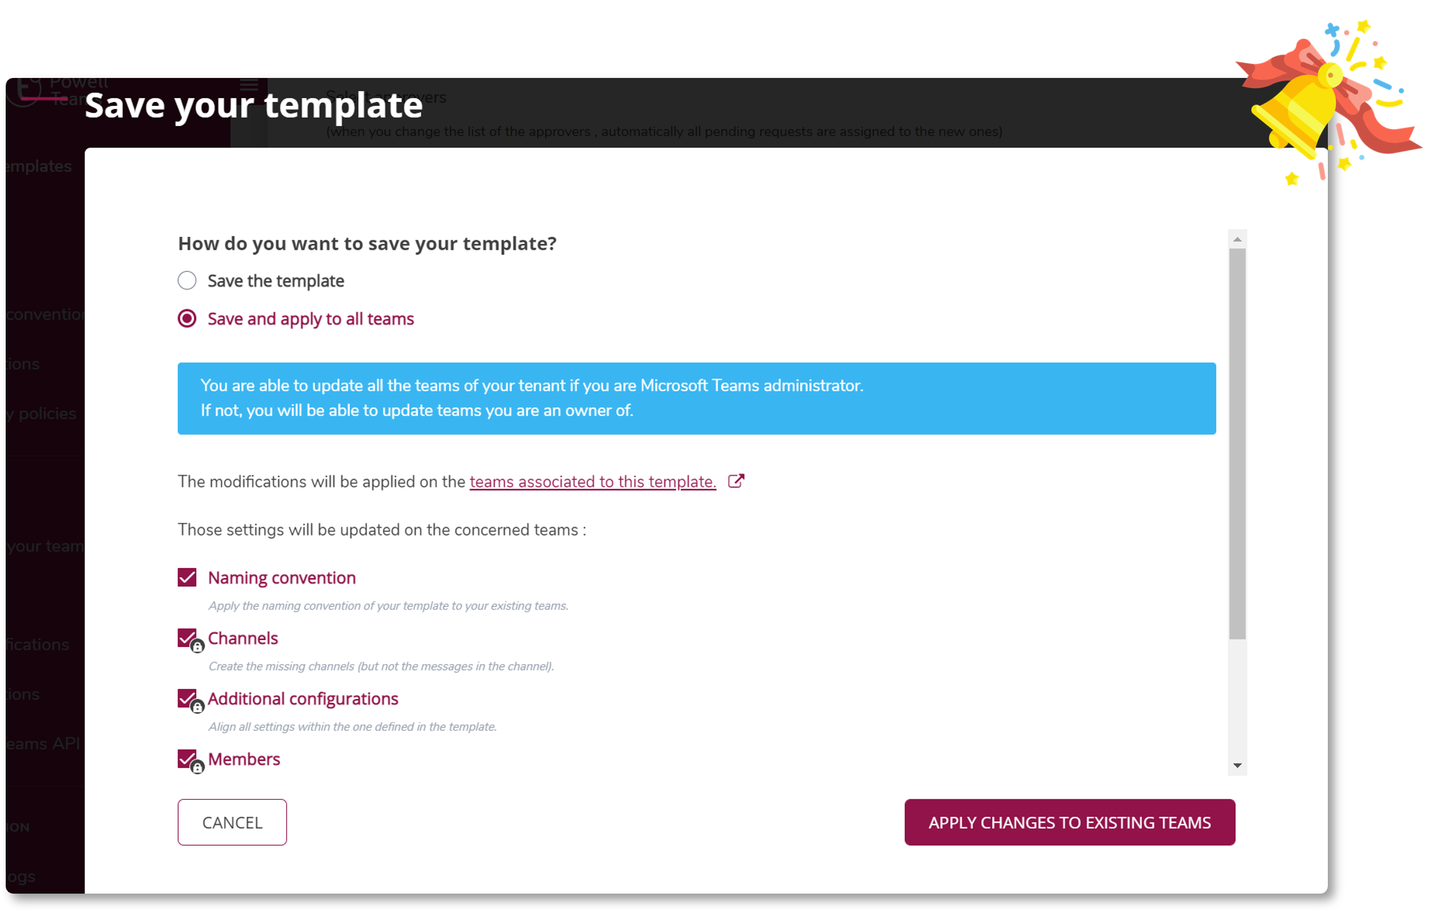Click the external link icon beside the template link
Screen dimensions: 1433x912
tap(736, 481)
